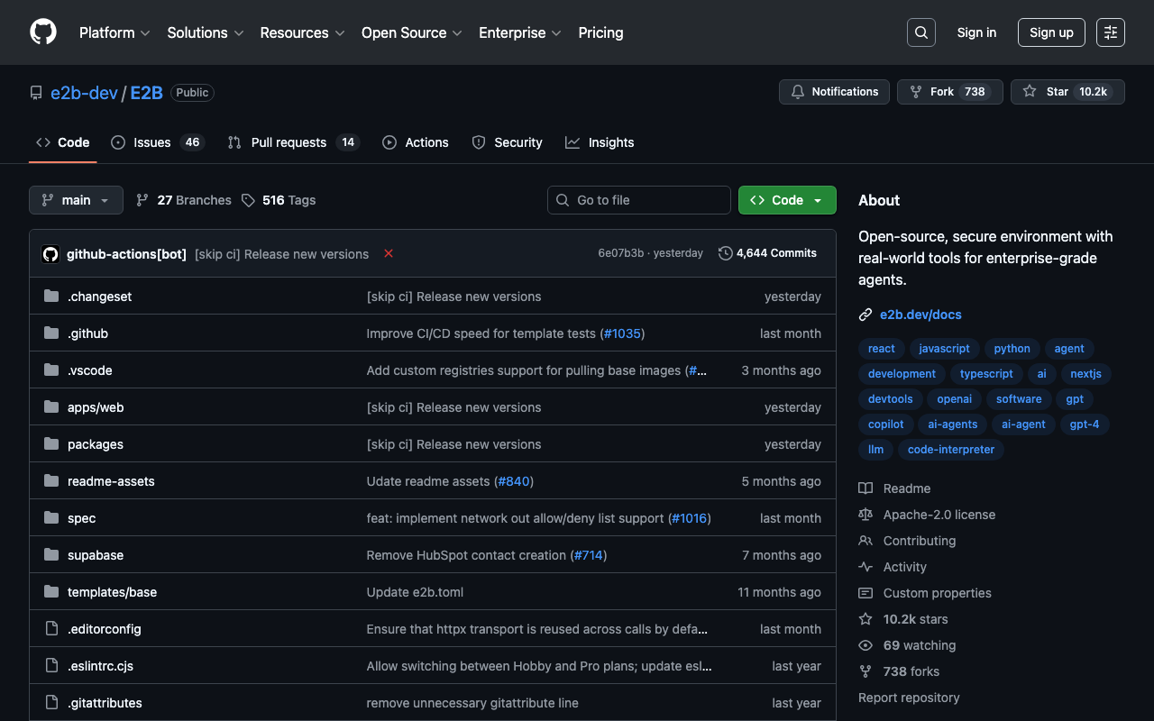Expand the main branch dropdown
Image resolution: width=1154 pixels, height=721 pixels.
(76, 200)
